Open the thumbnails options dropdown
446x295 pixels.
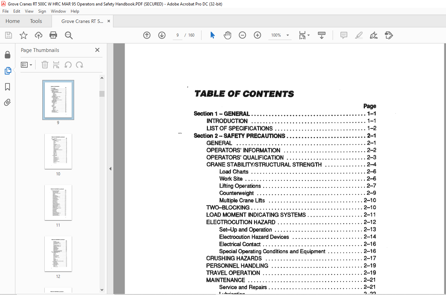26,65
